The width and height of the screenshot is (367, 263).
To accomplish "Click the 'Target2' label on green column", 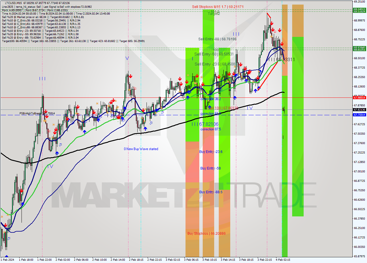I will click(x=214, y=13).
